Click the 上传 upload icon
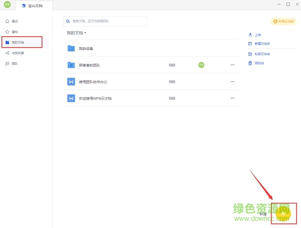The image size is (301, 228). click(x=250, y=35)
